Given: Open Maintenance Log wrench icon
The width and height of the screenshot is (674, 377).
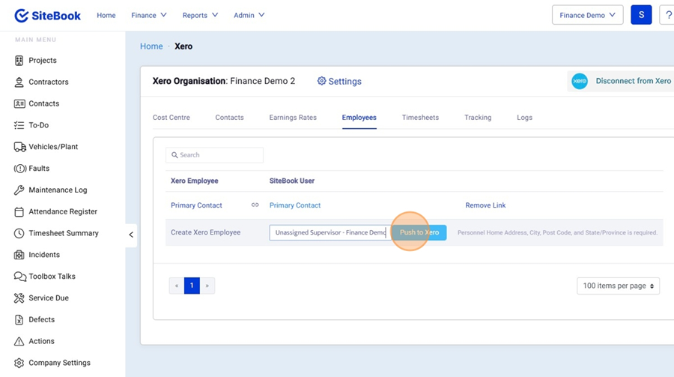Looking at the screenshot, I should (x=19, y=190).
